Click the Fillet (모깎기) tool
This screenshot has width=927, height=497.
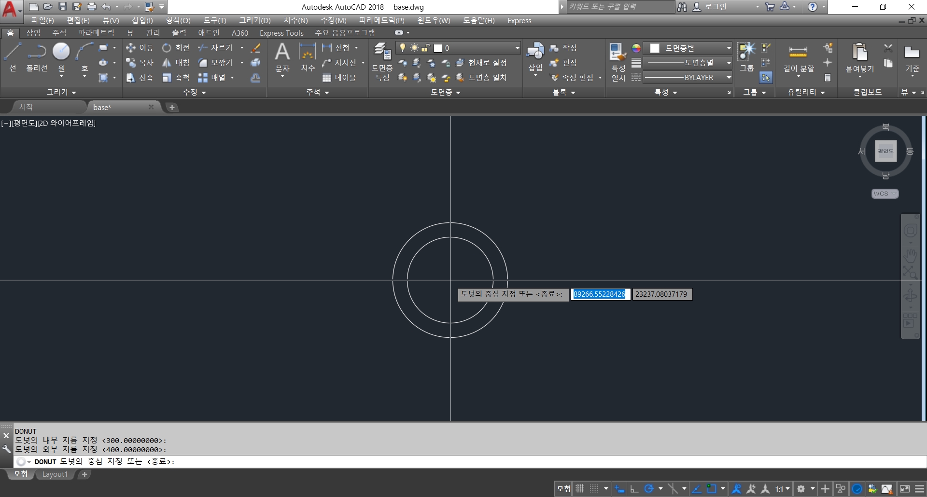[215, 63]
